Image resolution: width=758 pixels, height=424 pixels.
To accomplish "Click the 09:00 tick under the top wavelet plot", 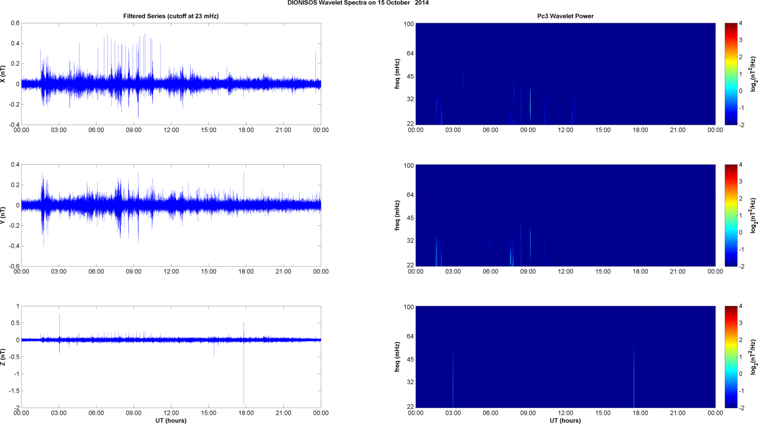I will [x=528, y=130].
